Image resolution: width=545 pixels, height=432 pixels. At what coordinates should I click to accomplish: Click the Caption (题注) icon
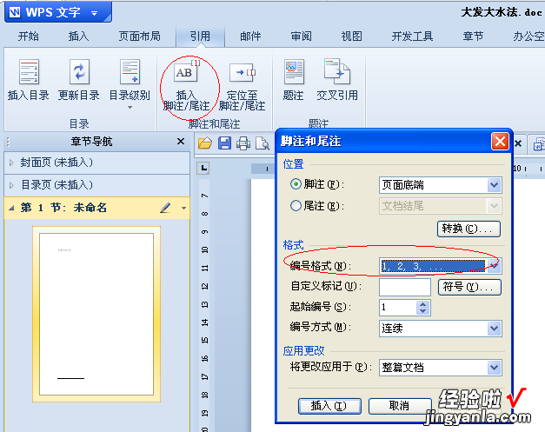[x=294, y=72]
